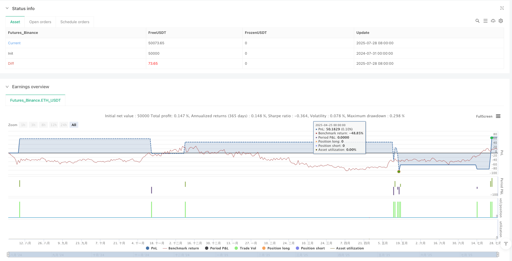This screenshot has width=512, height=261.
Task: Hide the Trade Vol legend series
Action: 245,248
